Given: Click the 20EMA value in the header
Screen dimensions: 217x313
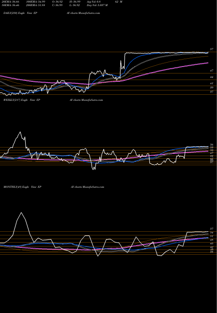Looking at the screenshot, I should [x=10, y=2].
